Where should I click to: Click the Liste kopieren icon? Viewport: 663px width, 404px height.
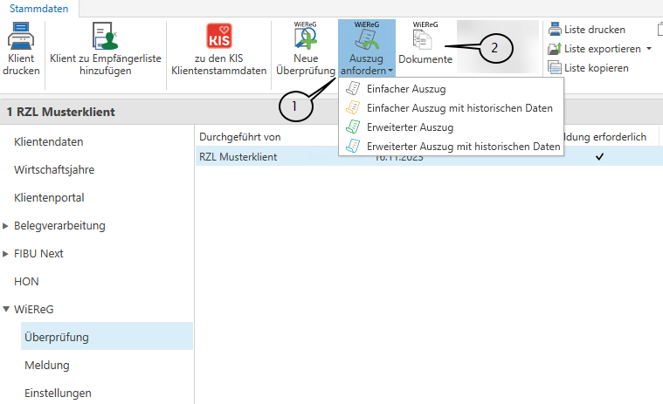coord(555,67)
